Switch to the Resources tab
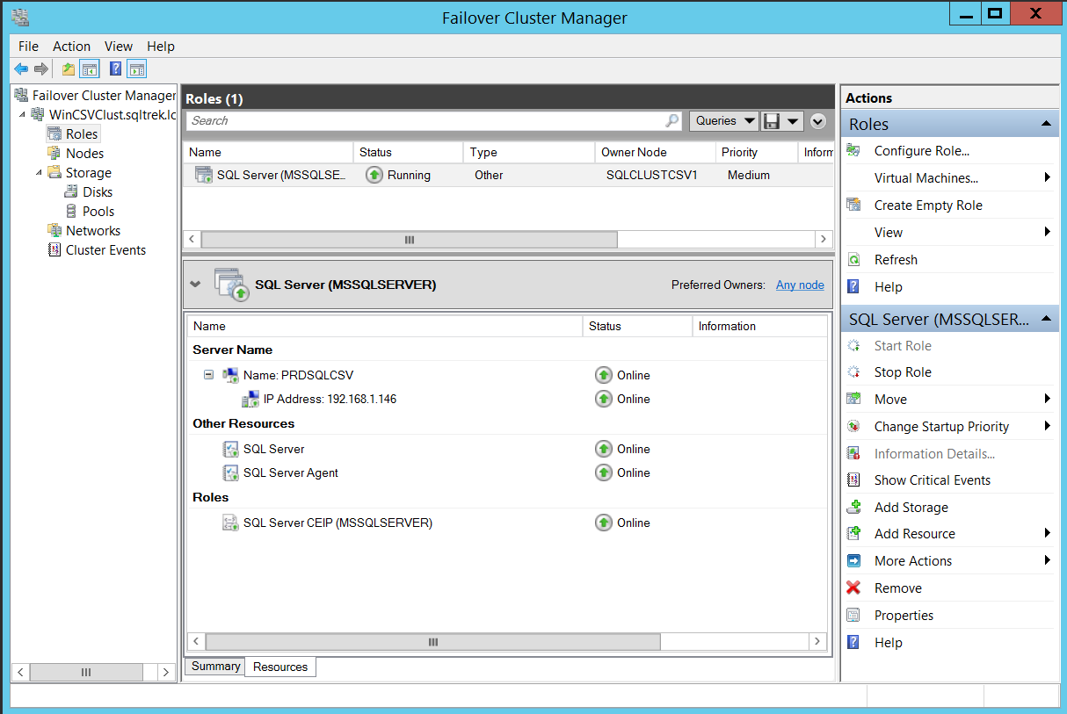Screen dimensions: 1067x714 (280, 667)
